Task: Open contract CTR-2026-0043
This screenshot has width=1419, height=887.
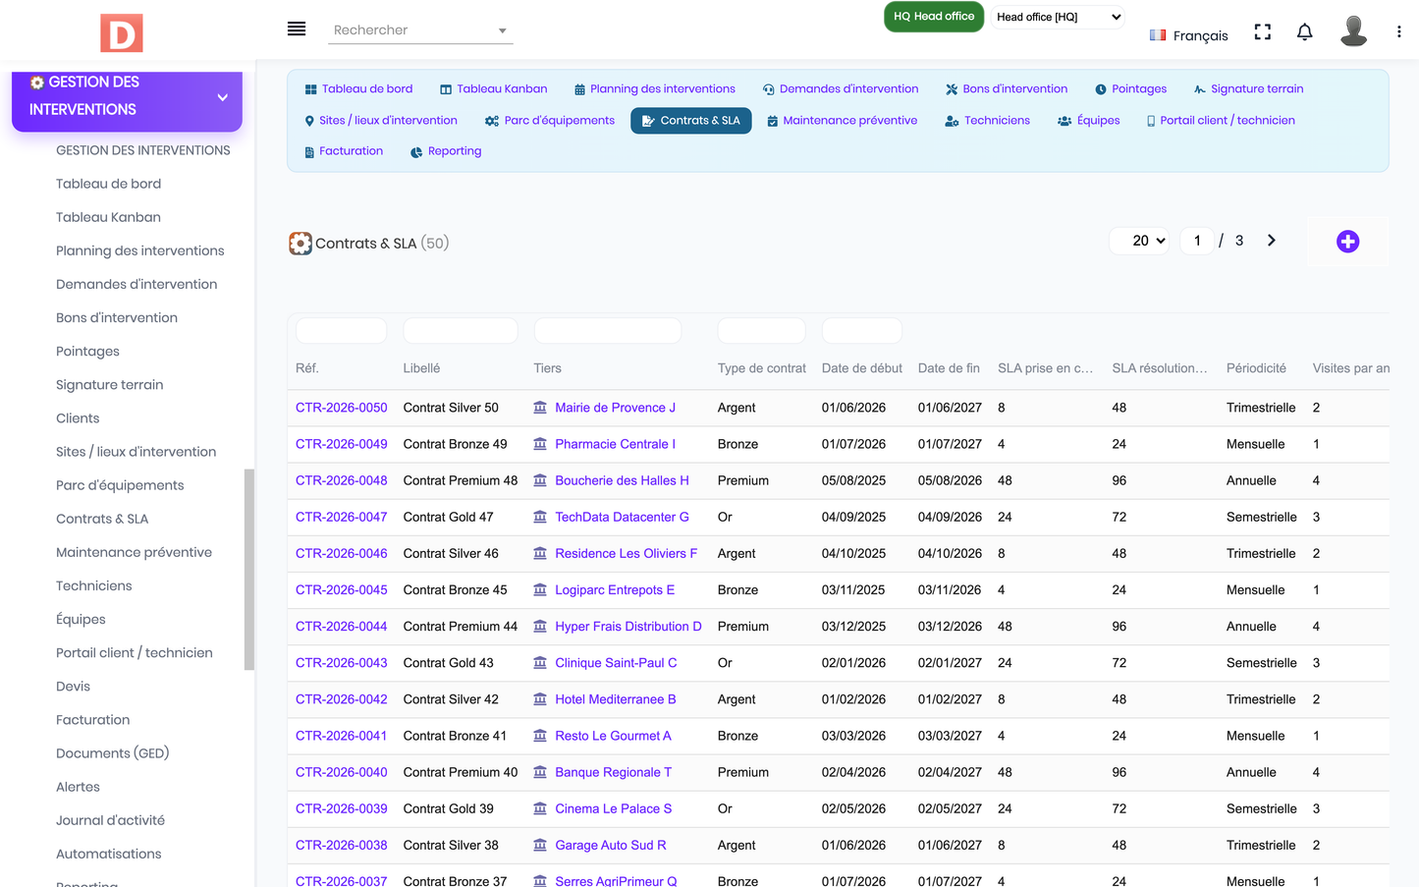Action: click(x=342, y=662)
